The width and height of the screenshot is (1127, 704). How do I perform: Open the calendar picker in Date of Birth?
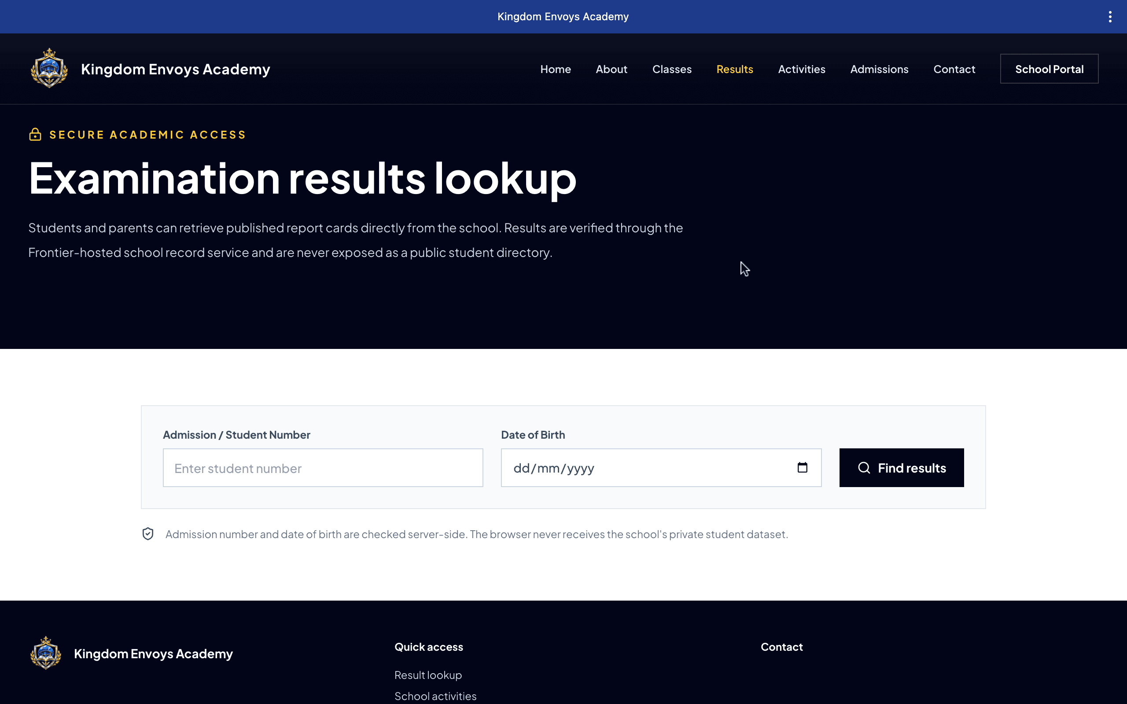[802, 467]
